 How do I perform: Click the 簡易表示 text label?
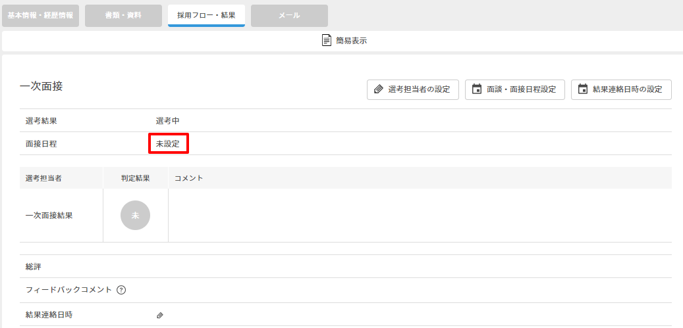click(x=351, y=41)
